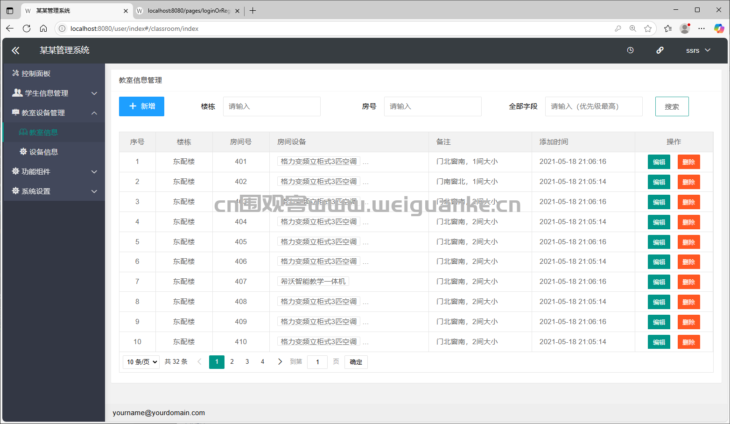Viewport: 730px width, 424px height.
Task: Click the 新增 add button
Action: 141,106
